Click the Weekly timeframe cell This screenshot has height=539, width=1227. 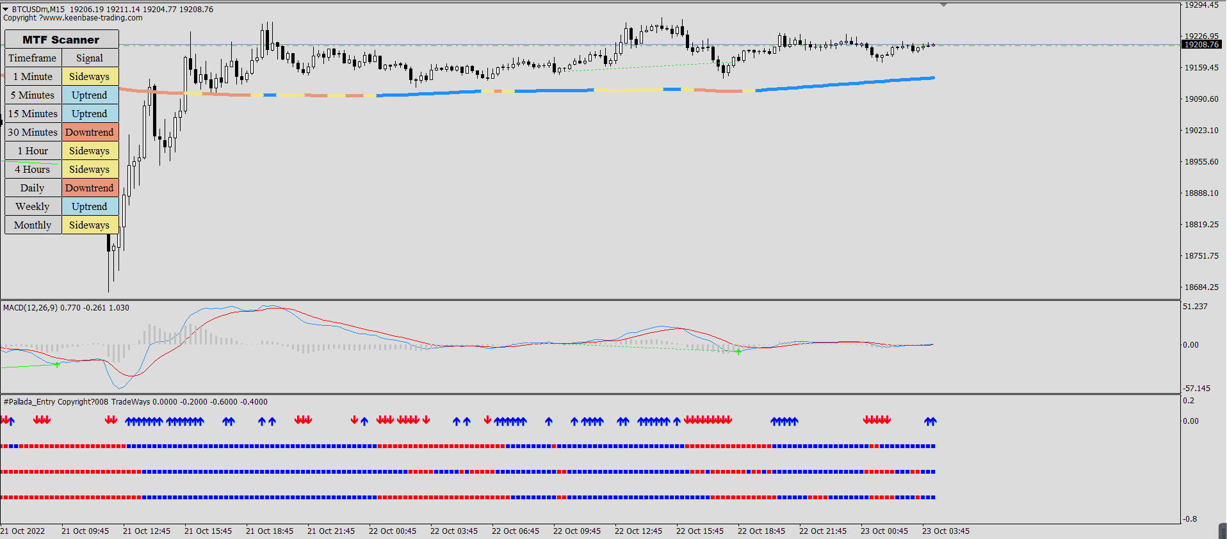click(x=33, y=207)
